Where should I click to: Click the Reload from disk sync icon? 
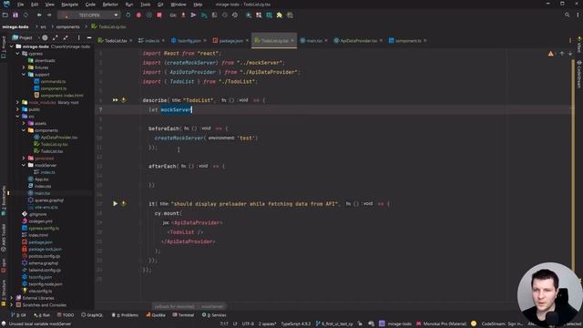click(26, 15)
